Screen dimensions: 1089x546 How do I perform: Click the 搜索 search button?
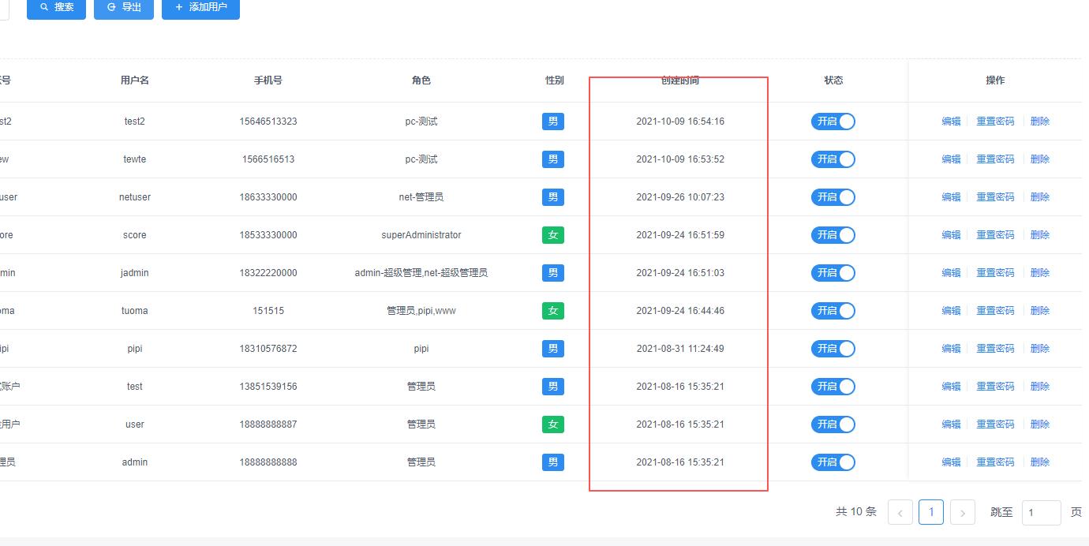point(56,7)
